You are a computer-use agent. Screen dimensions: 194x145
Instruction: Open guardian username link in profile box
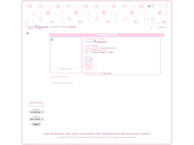point(102,42)
